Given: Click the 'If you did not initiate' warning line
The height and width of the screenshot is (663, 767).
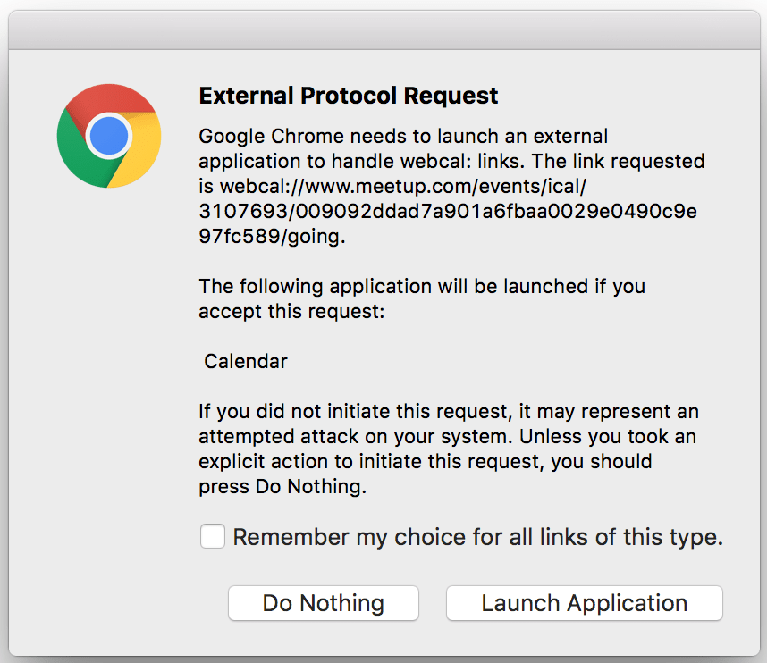Looking at the screenshot, I should pos(449,412).
